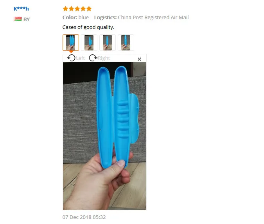
Task: Close the enlarged review photo viewer
Action: point(139,59)
